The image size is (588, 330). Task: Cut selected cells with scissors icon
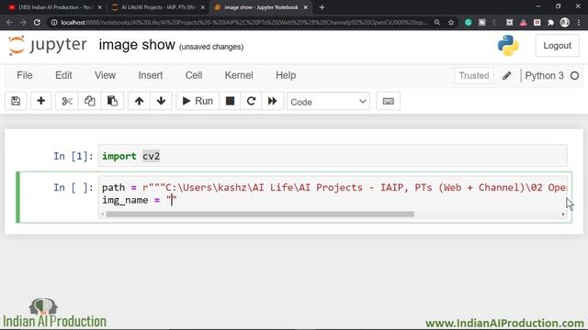tap(67, 101)
